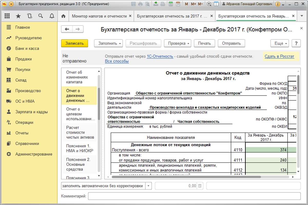
Task: Open history via the scroll icon
Action: click(x=29, y=16)
